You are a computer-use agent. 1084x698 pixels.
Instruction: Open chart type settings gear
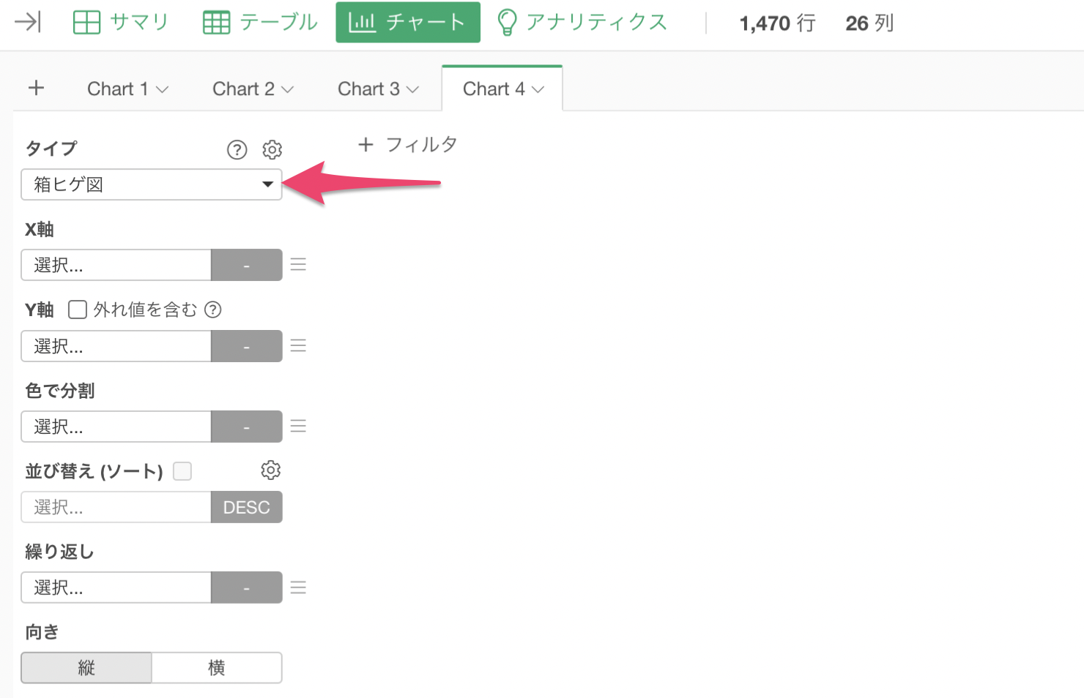(272, 150)
